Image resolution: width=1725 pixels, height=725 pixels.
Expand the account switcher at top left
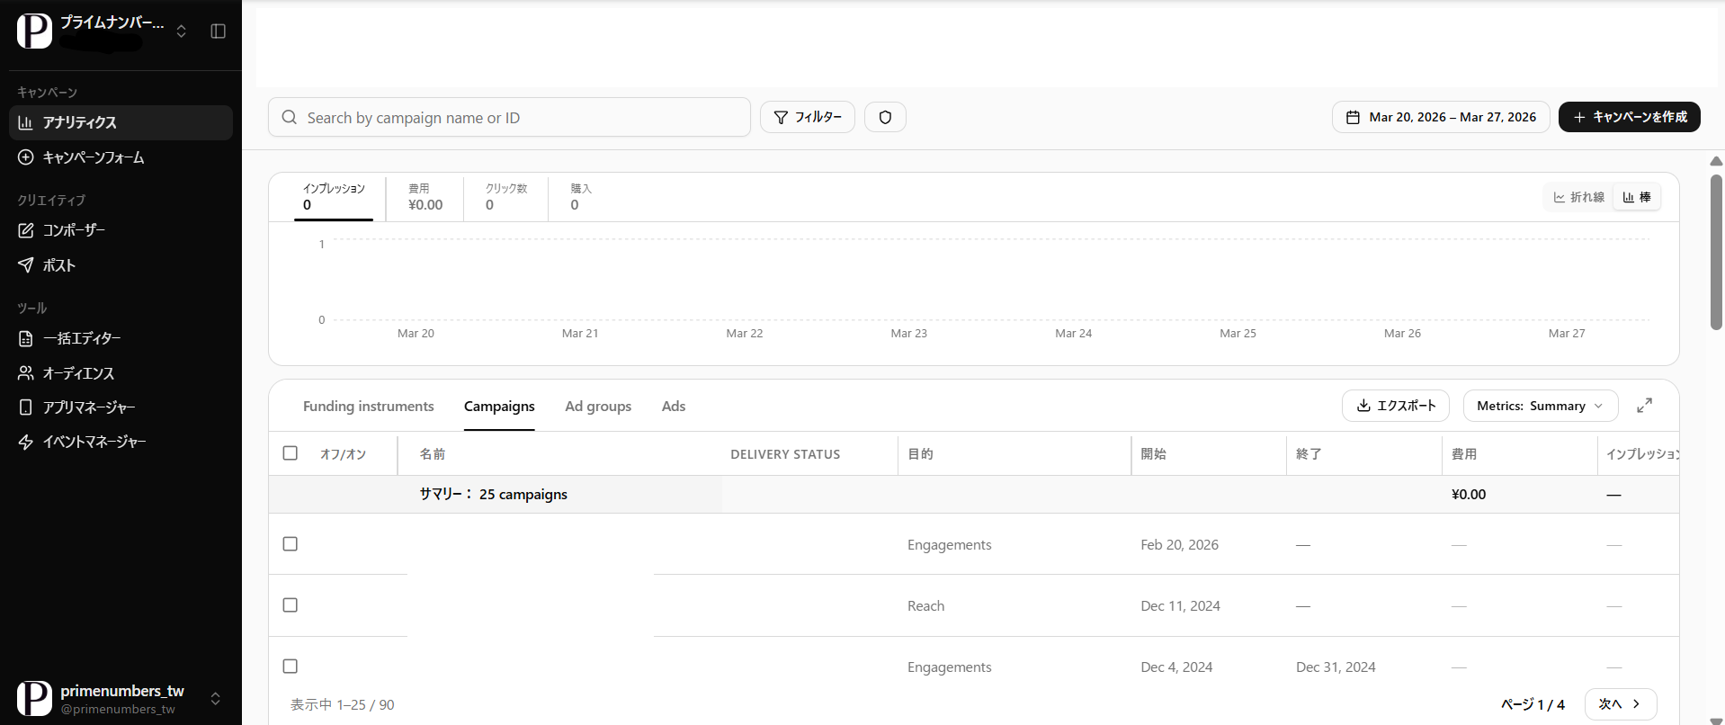click(x=181, y=31)
